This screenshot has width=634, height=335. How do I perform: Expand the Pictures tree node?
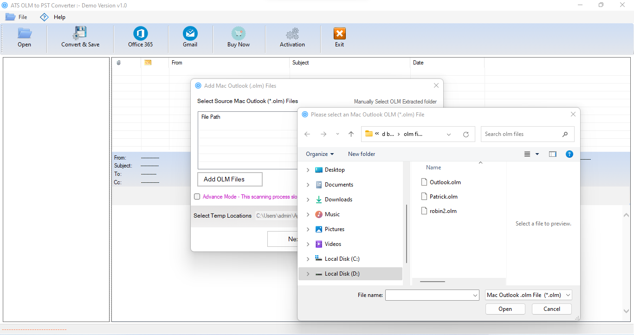(x=308, y=229)
